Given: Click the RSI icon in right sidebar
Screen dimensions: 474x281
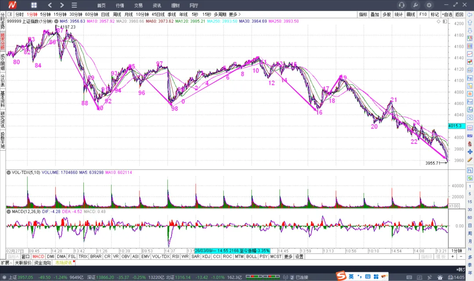Looking at the screenshot, I should (x=470, y=136).
